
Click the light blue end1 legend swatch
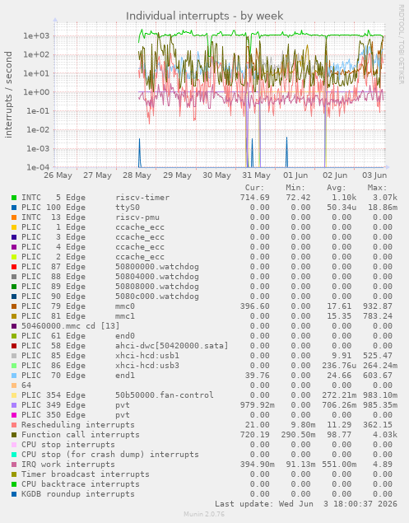[x=14, y=376]
